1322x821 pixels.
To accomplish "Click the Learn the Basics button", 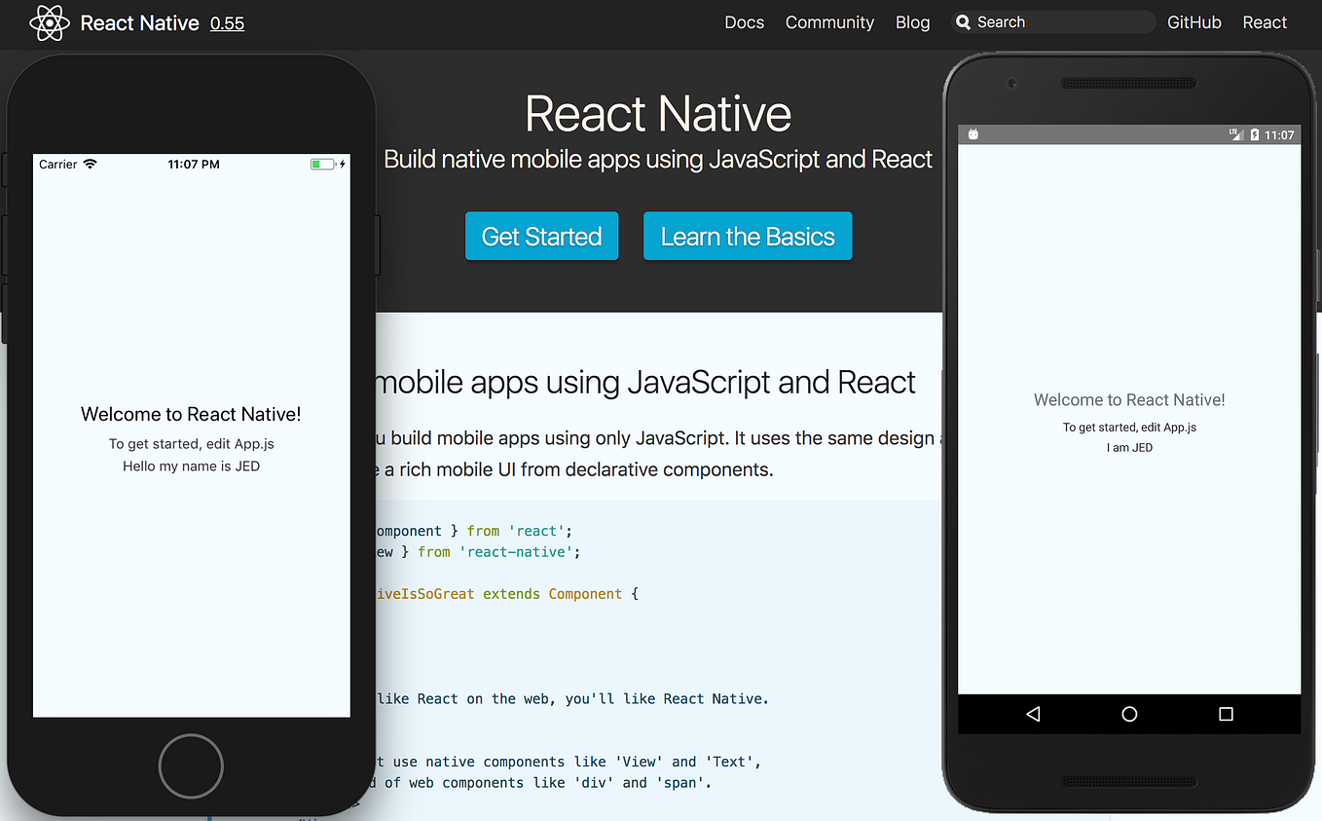I will coord(748,236).
